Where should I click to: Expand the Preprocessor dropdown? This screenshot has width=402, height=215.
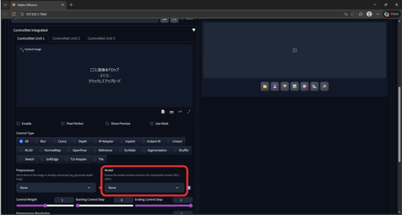pyautogui.click(x=56, y=188)
